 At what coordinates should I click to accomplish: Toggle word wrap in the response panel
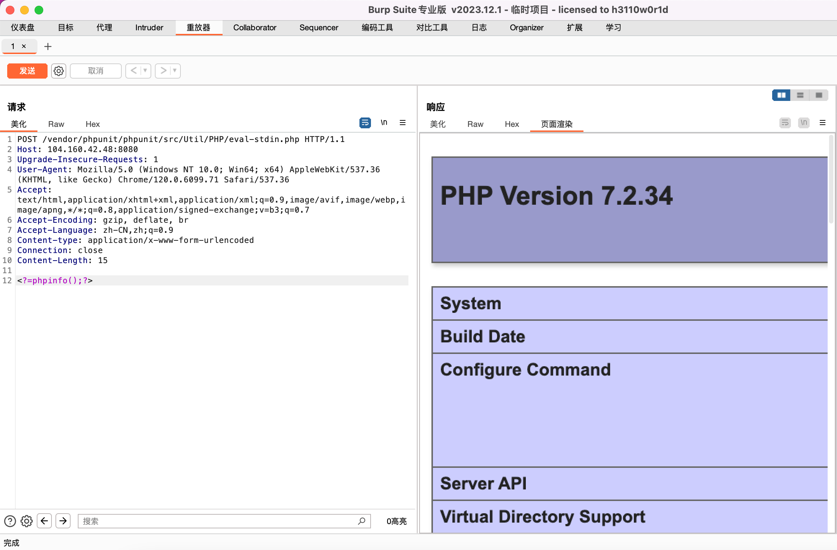tap(785, 123)
